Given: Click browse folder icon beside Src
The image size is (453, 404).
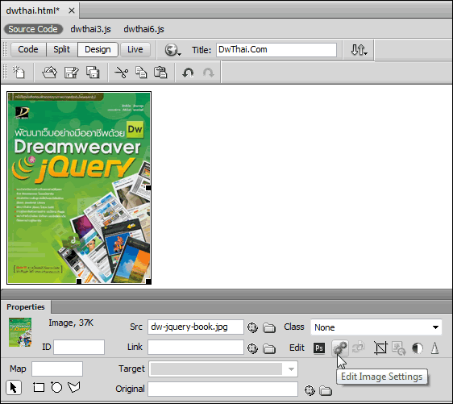Looking at the screenshot, I should coord(269,327).
